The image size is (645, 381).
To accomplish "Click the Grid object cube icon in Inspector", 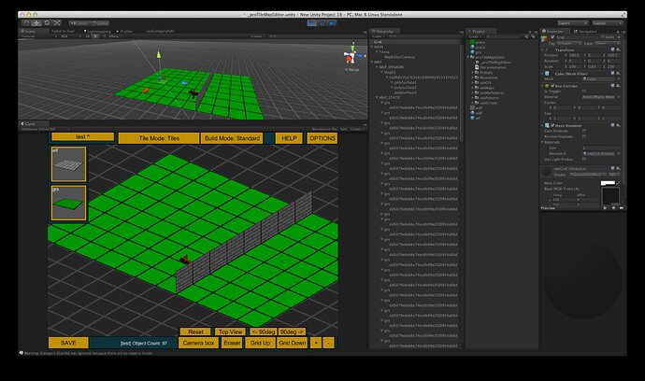I will (x=544, y=39).
